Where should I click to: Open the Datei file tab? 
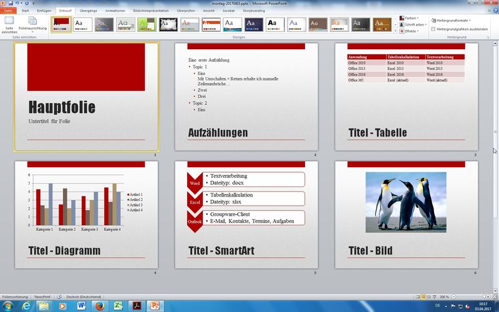(x=8, y=11)
